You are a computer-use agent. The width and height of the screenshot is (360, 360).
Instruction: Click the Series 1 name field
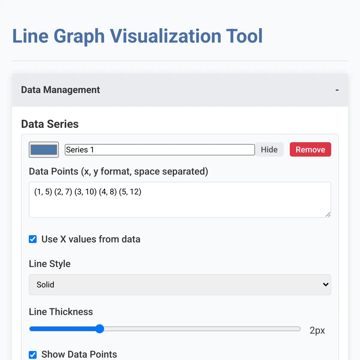coord(160,150)
